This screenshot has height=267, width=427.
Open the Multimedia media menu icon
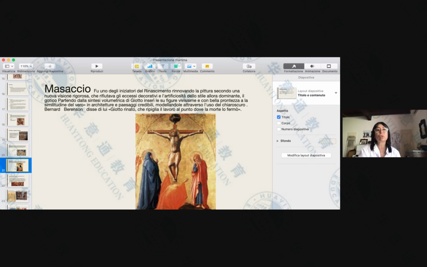coord(190,66)
